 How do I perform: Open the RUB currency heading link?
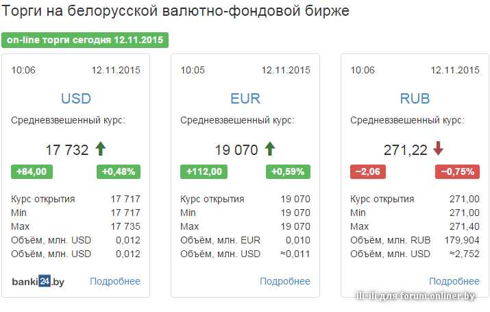[415, 99]
